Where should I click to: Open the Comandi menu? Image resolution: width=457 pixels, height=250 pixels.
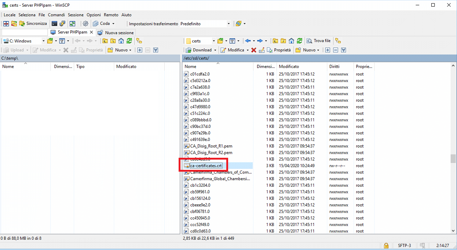point(56,15)
